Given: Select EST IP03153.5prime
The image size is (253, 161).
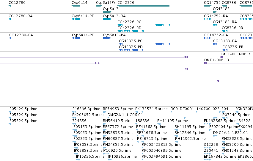Looking at the screenshot, I should click(75, 130).
